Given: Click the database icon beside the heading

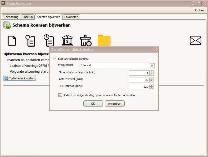Looking at the screenshot, I should pos(7,25).
